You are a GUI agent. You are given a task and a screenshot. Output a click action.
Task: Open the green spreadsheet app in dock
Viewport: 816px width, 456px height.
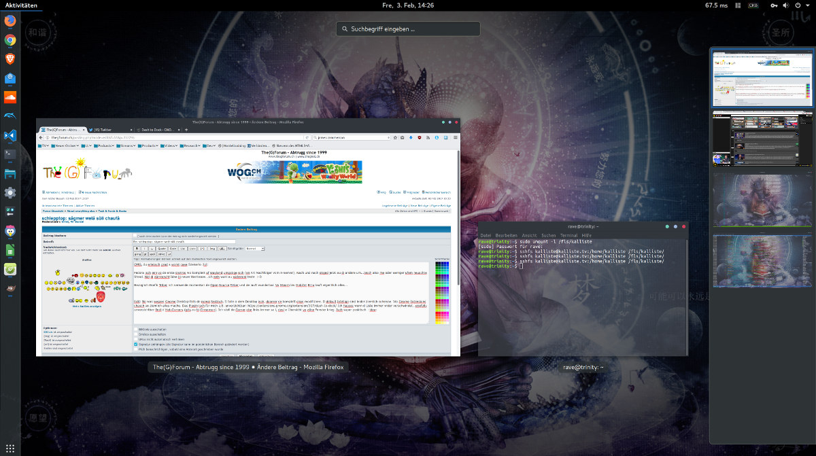pos(10,251)
